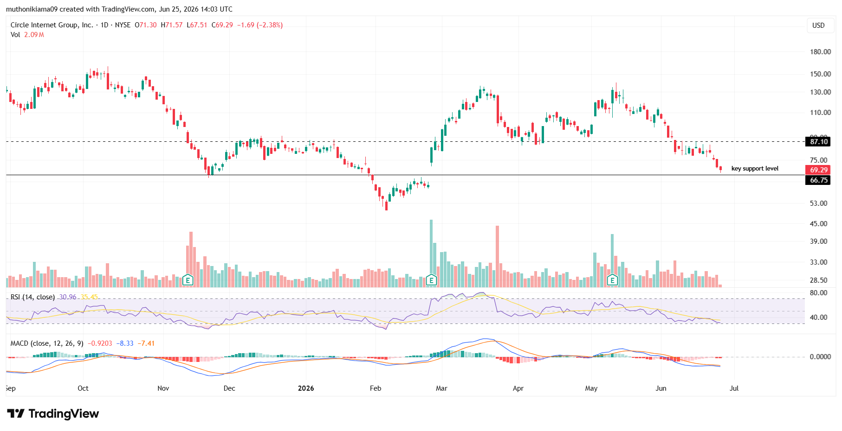Click the earnings E marker between Nov and Dec
842x431 pixels.
[188, 280]
